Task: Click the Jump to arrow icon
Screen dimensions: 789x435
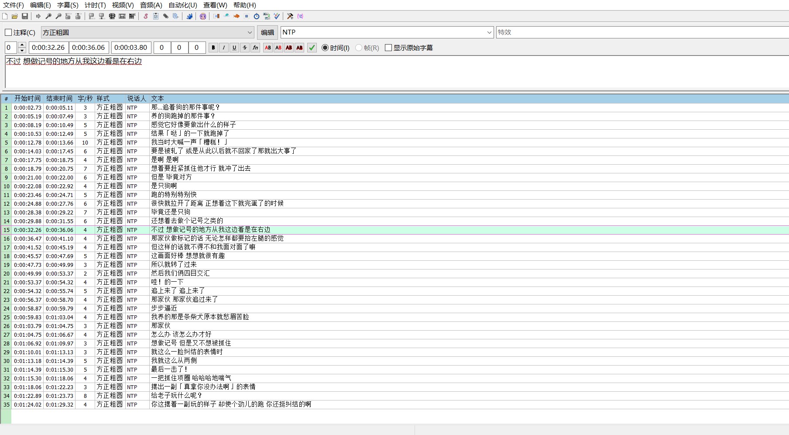Action: [38, 16]
